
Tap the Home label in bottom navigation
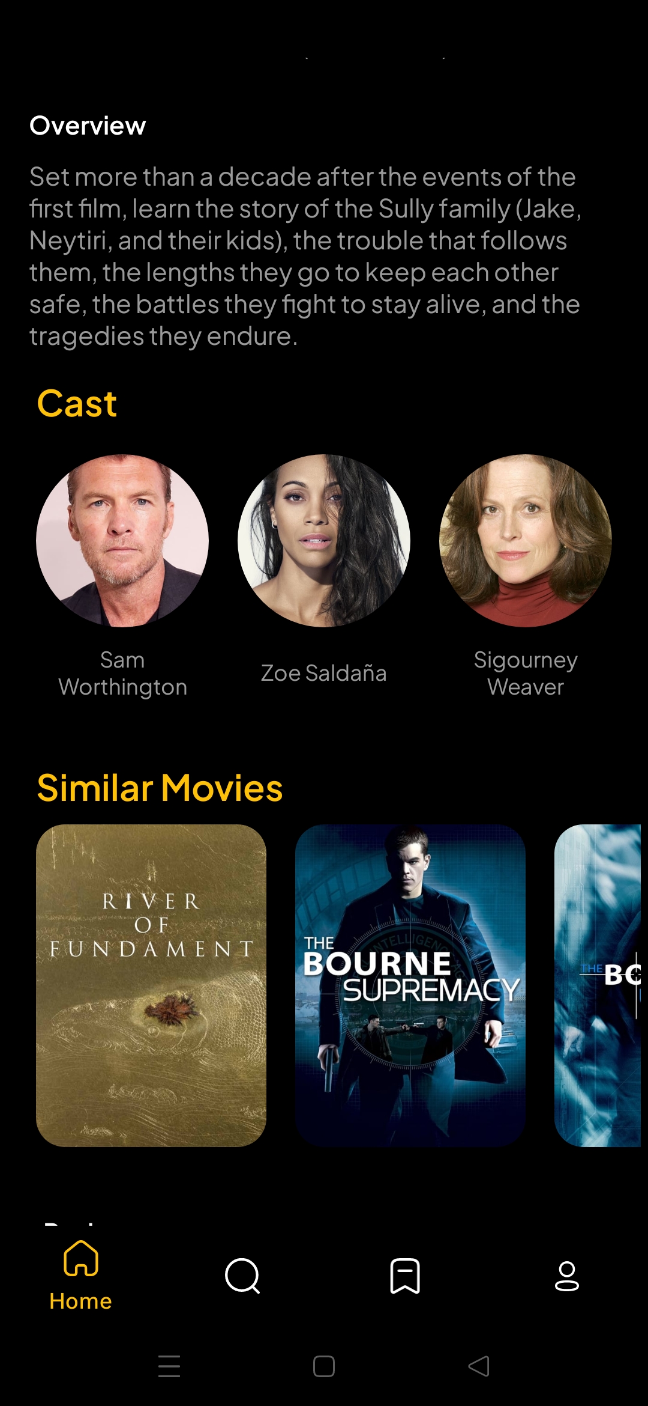pyautogui.click(x=81, y=1301)
